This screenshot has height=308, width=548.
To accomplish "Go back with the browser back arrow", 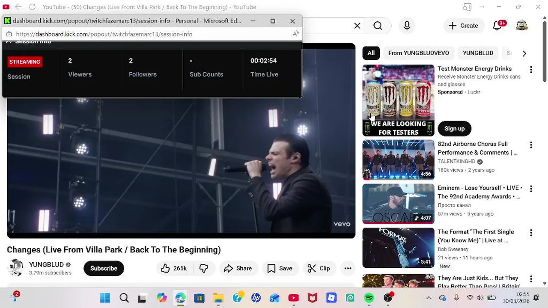I will [18, 7].
